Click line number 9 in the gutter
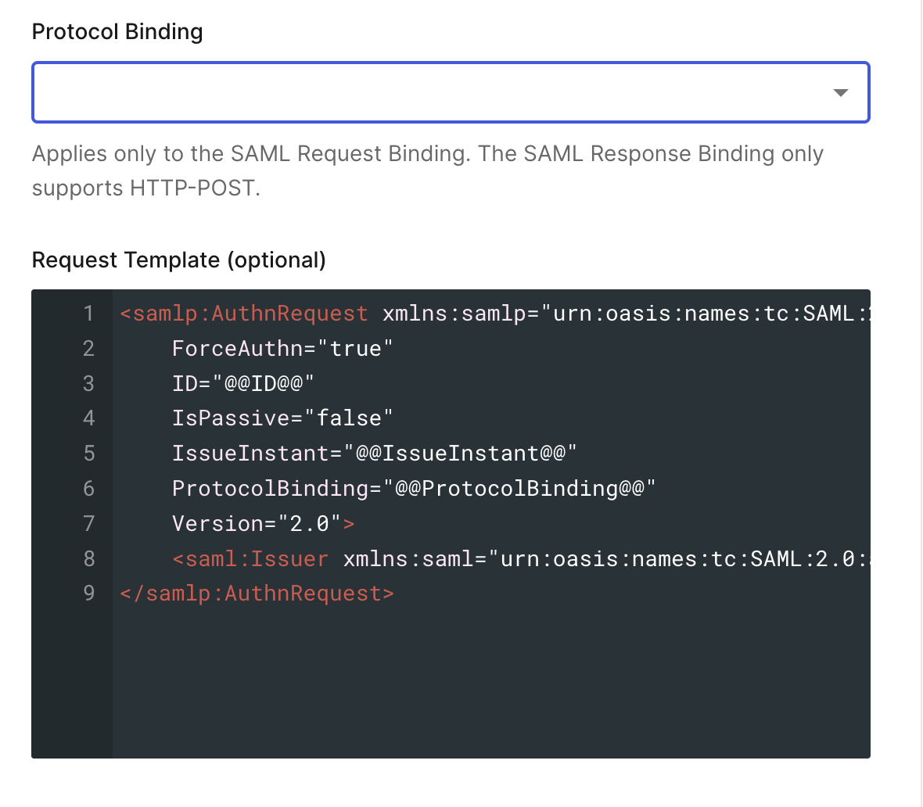Screen dimensions: 923x807 pos(88,594)
